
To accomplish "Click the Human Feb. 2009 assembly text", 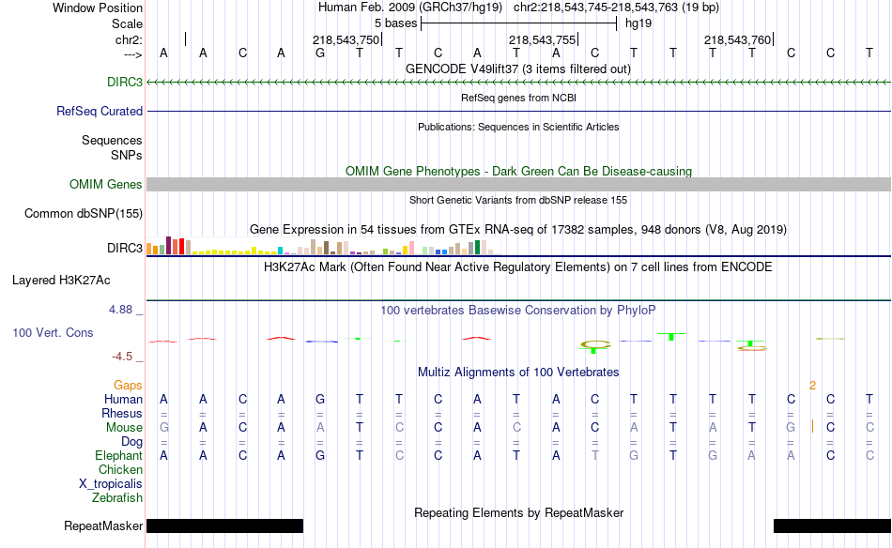I will click(x=410, y=8).
